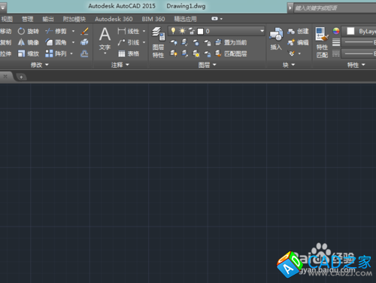Open the Add-ins (附加模块) tab
The height and width of the screenshot is (283, 376).
pyautogui.click(x=74, y=19)
